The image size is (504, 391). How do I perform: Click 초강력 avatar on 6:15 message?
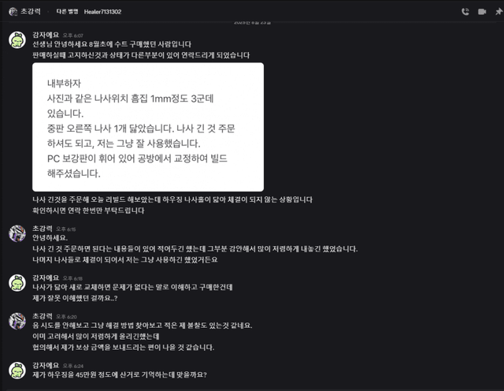click(17, 233)
